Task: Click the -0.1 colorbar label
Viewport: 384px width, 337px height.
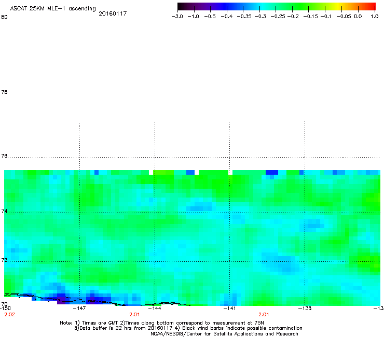Action: pyautogui.click(x=326, y=17)
